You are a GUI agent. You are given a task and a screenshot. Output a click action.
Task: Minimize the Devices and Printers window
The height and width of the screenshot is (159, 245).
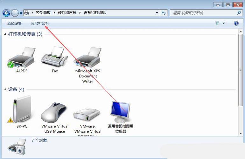[x=218, y=5]
